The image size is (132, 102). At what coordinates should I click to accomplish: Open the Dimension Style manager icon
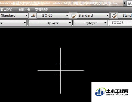[33, 16]
